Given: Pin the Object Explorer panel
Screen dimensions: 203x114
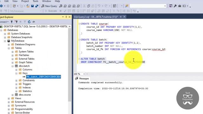Looking at the screenshot, I should click(x=66, y=17).
